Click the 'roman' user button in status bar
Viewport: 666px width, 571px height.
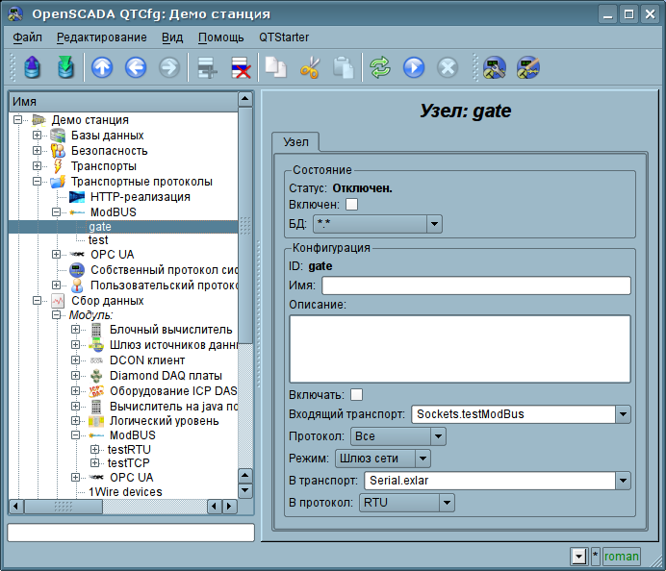coord(621,556)
